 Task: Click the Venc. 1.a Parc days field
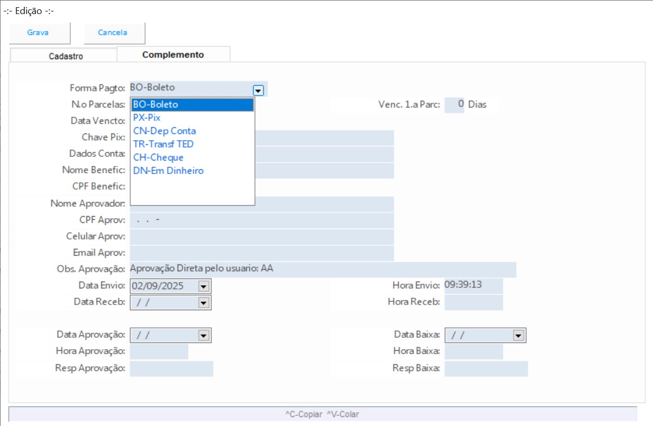coord(454,104)
